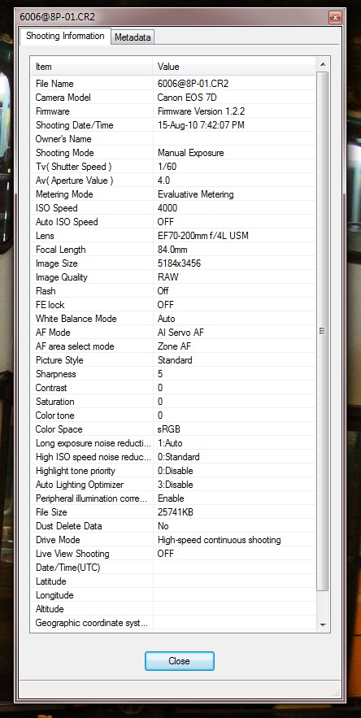Click the Close button
The image size is (361, 718).
179,661
